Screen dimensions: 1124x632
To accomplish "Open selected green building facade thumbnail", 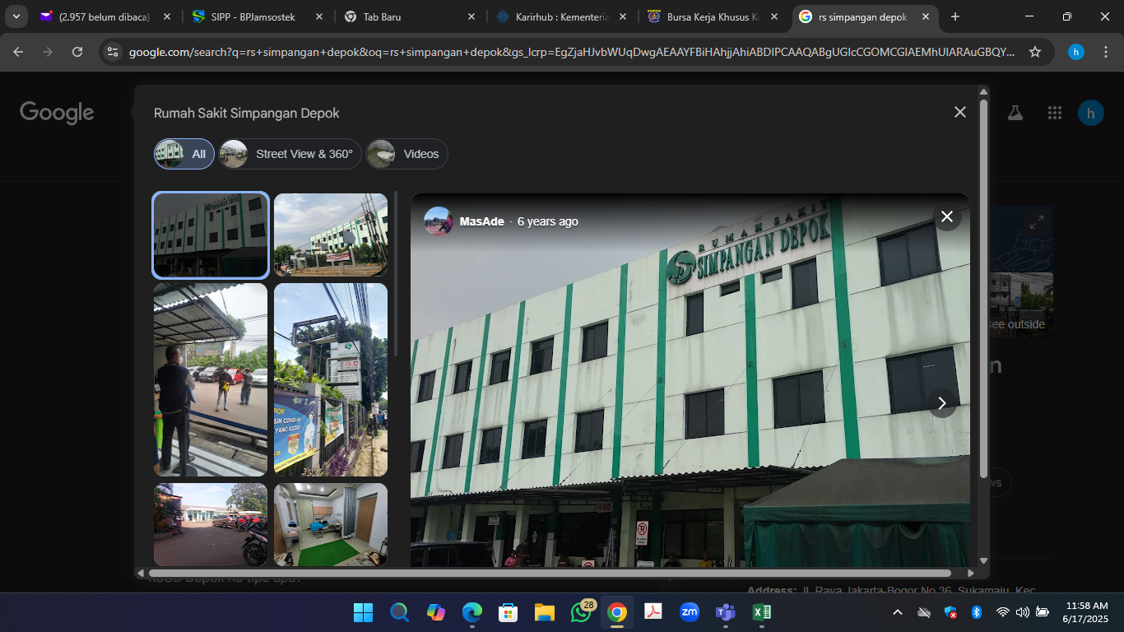I will click(x=211, y=235).
